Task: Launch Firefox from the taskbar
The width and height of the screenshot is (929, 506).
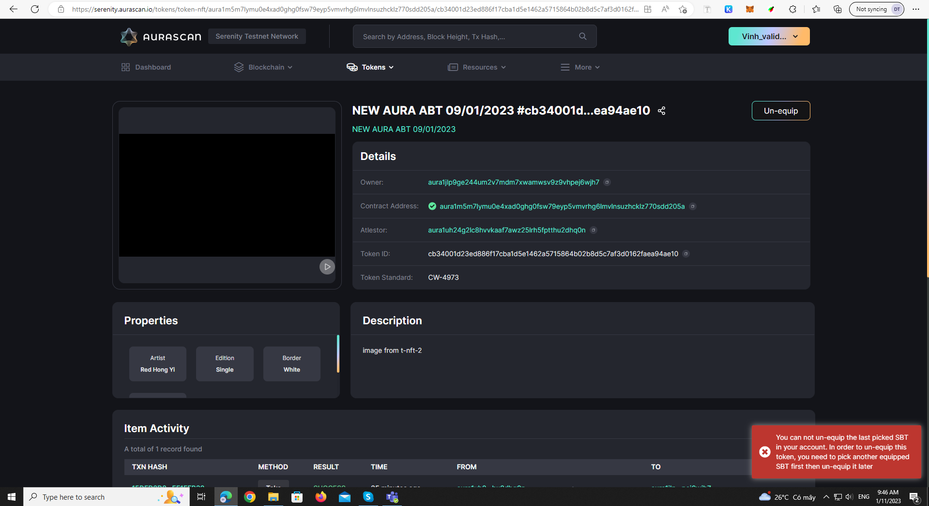Action: point(320,496)
